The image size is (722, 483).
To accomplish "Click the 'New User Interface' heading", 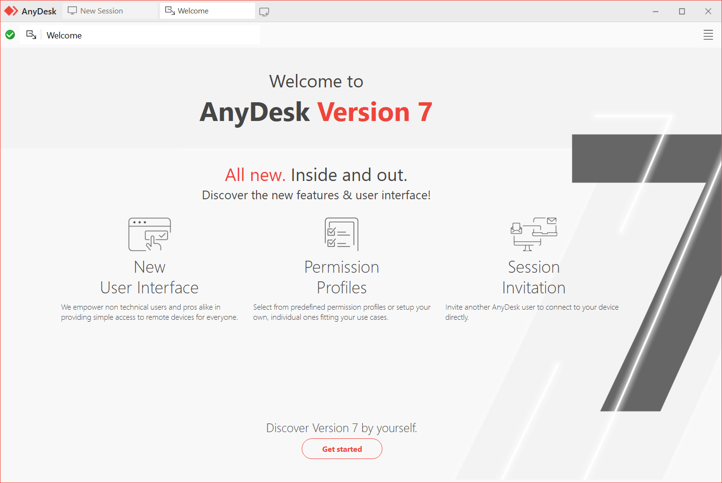I will pos(149,277).
